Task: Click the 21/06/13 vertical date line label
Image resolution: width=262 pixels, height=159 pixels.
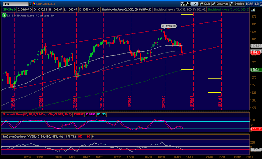Action: [x=75, y=102]
